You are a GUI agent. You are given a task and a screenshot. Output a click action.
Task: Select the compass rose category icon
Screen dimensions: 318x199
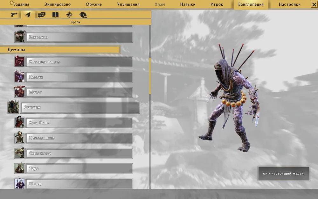pyautogui.click(x=69, y=15)
